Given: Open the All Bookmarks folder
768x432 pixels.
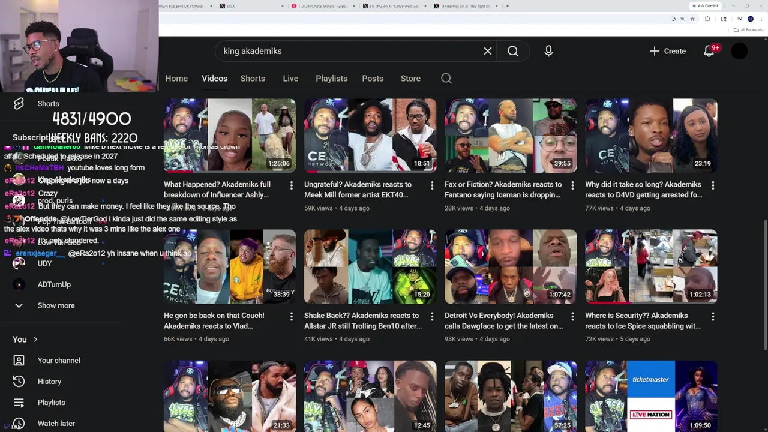Looking at the screenshot, I should (749, 30).
